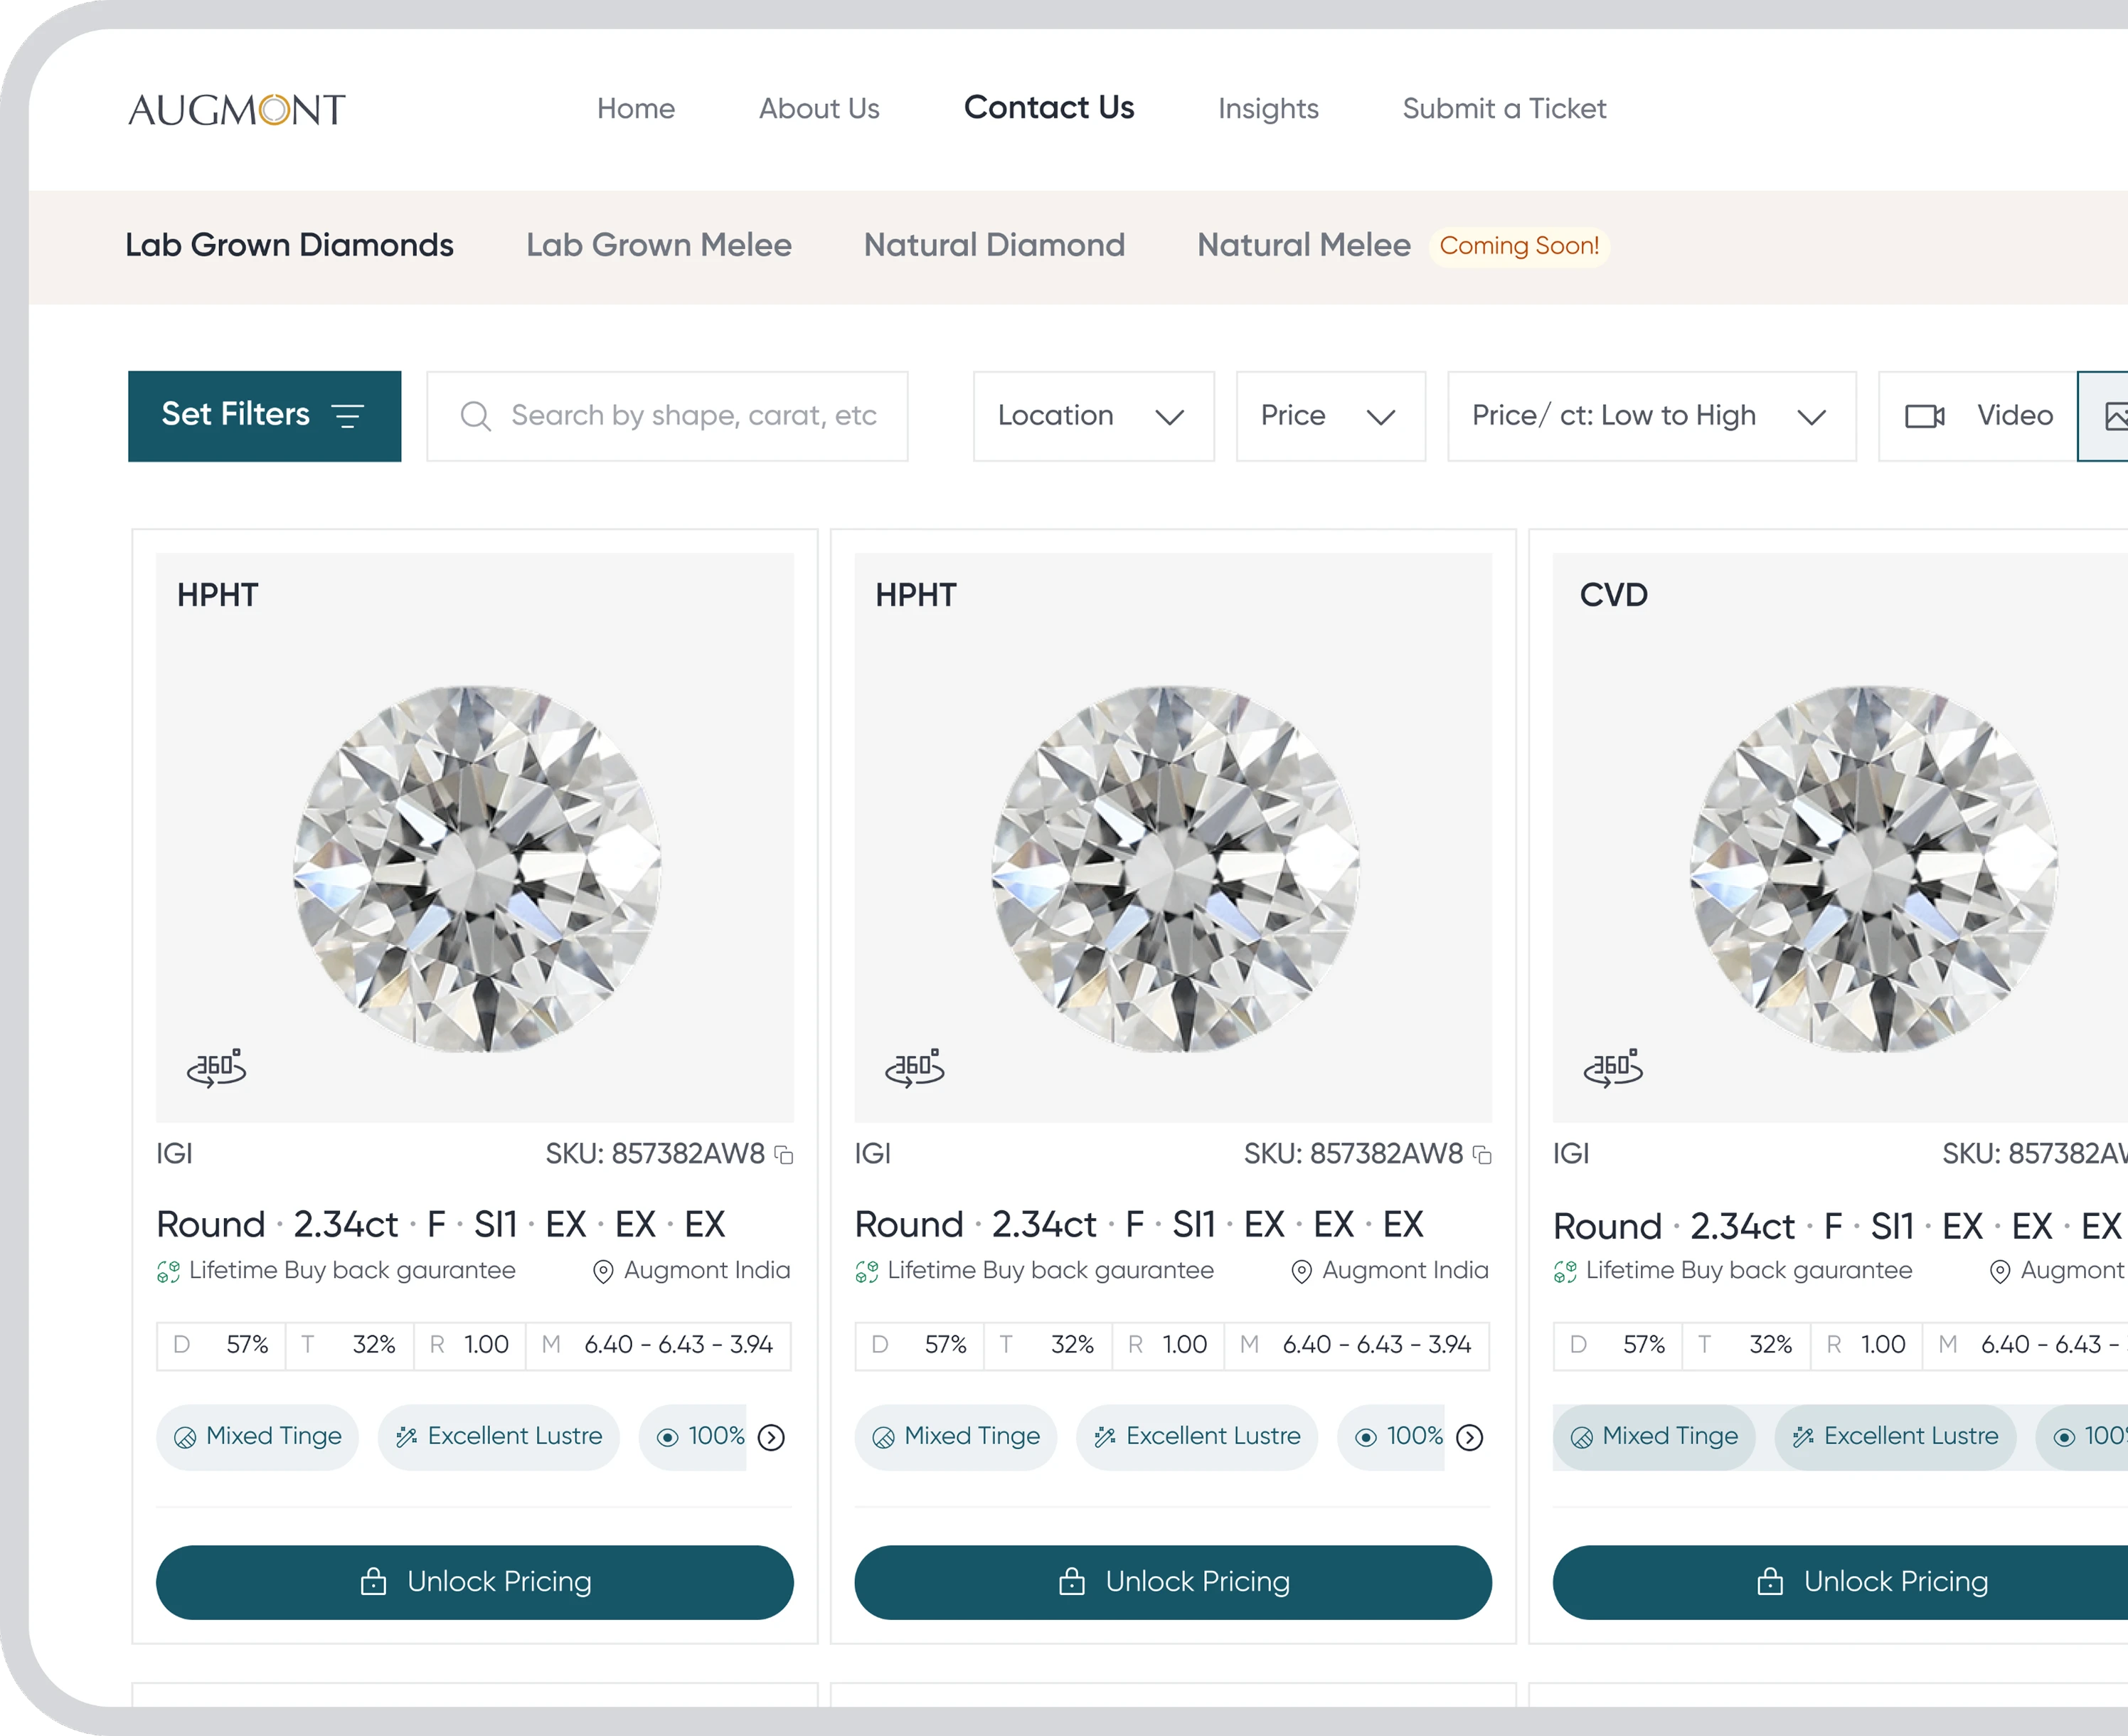The height and width of the screenshot is (1736, 2128).
Task: Click Submit a Ticket link
Action: click(1504, 108)
